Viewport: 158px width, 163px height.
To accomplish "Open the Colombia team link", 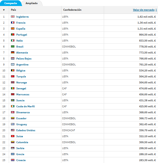I will pos(22,142).
